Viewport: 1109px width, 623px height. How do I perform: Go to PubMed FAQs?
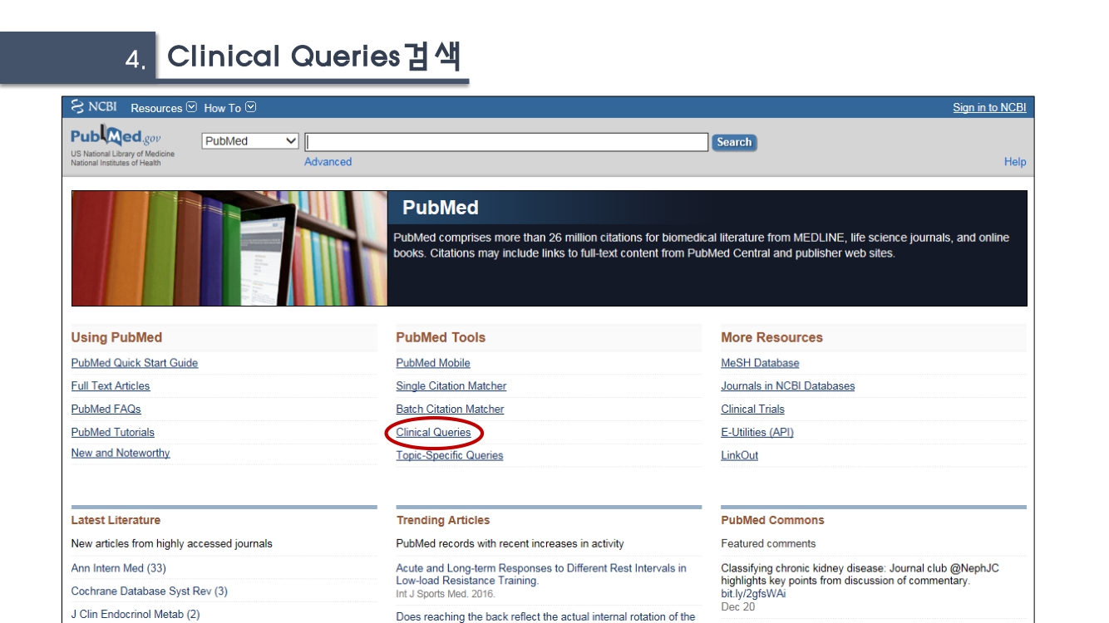click(106, 410)
